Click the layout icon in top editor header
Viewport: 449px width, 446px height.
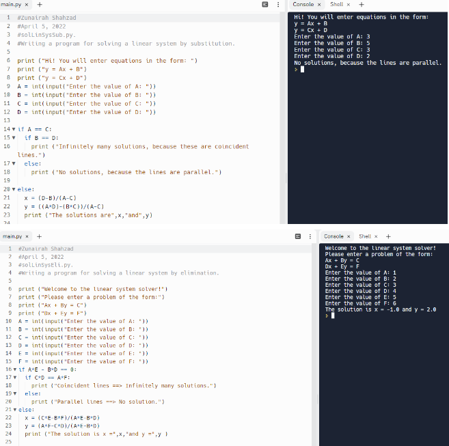267,5
